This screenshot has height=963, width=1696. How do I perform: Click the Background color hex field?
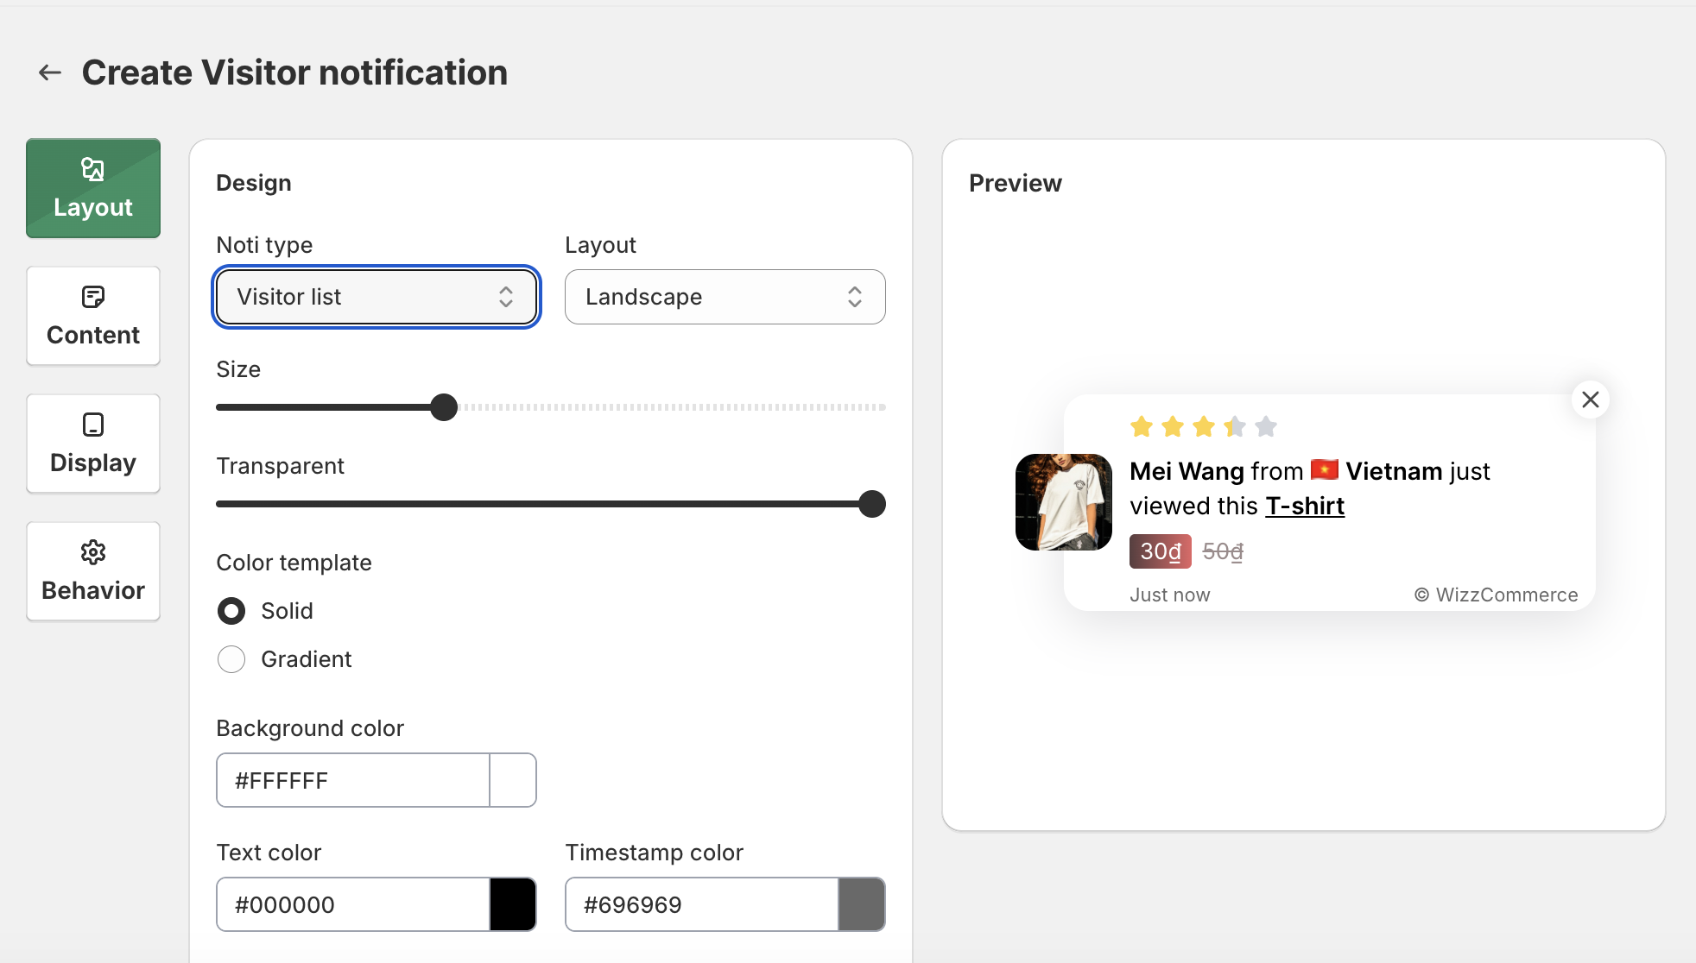pyautogui.click(x=352, y=780)
